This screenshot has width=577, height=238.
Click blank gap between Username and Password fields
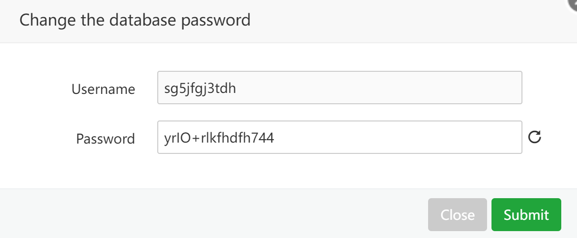[339, 113]
